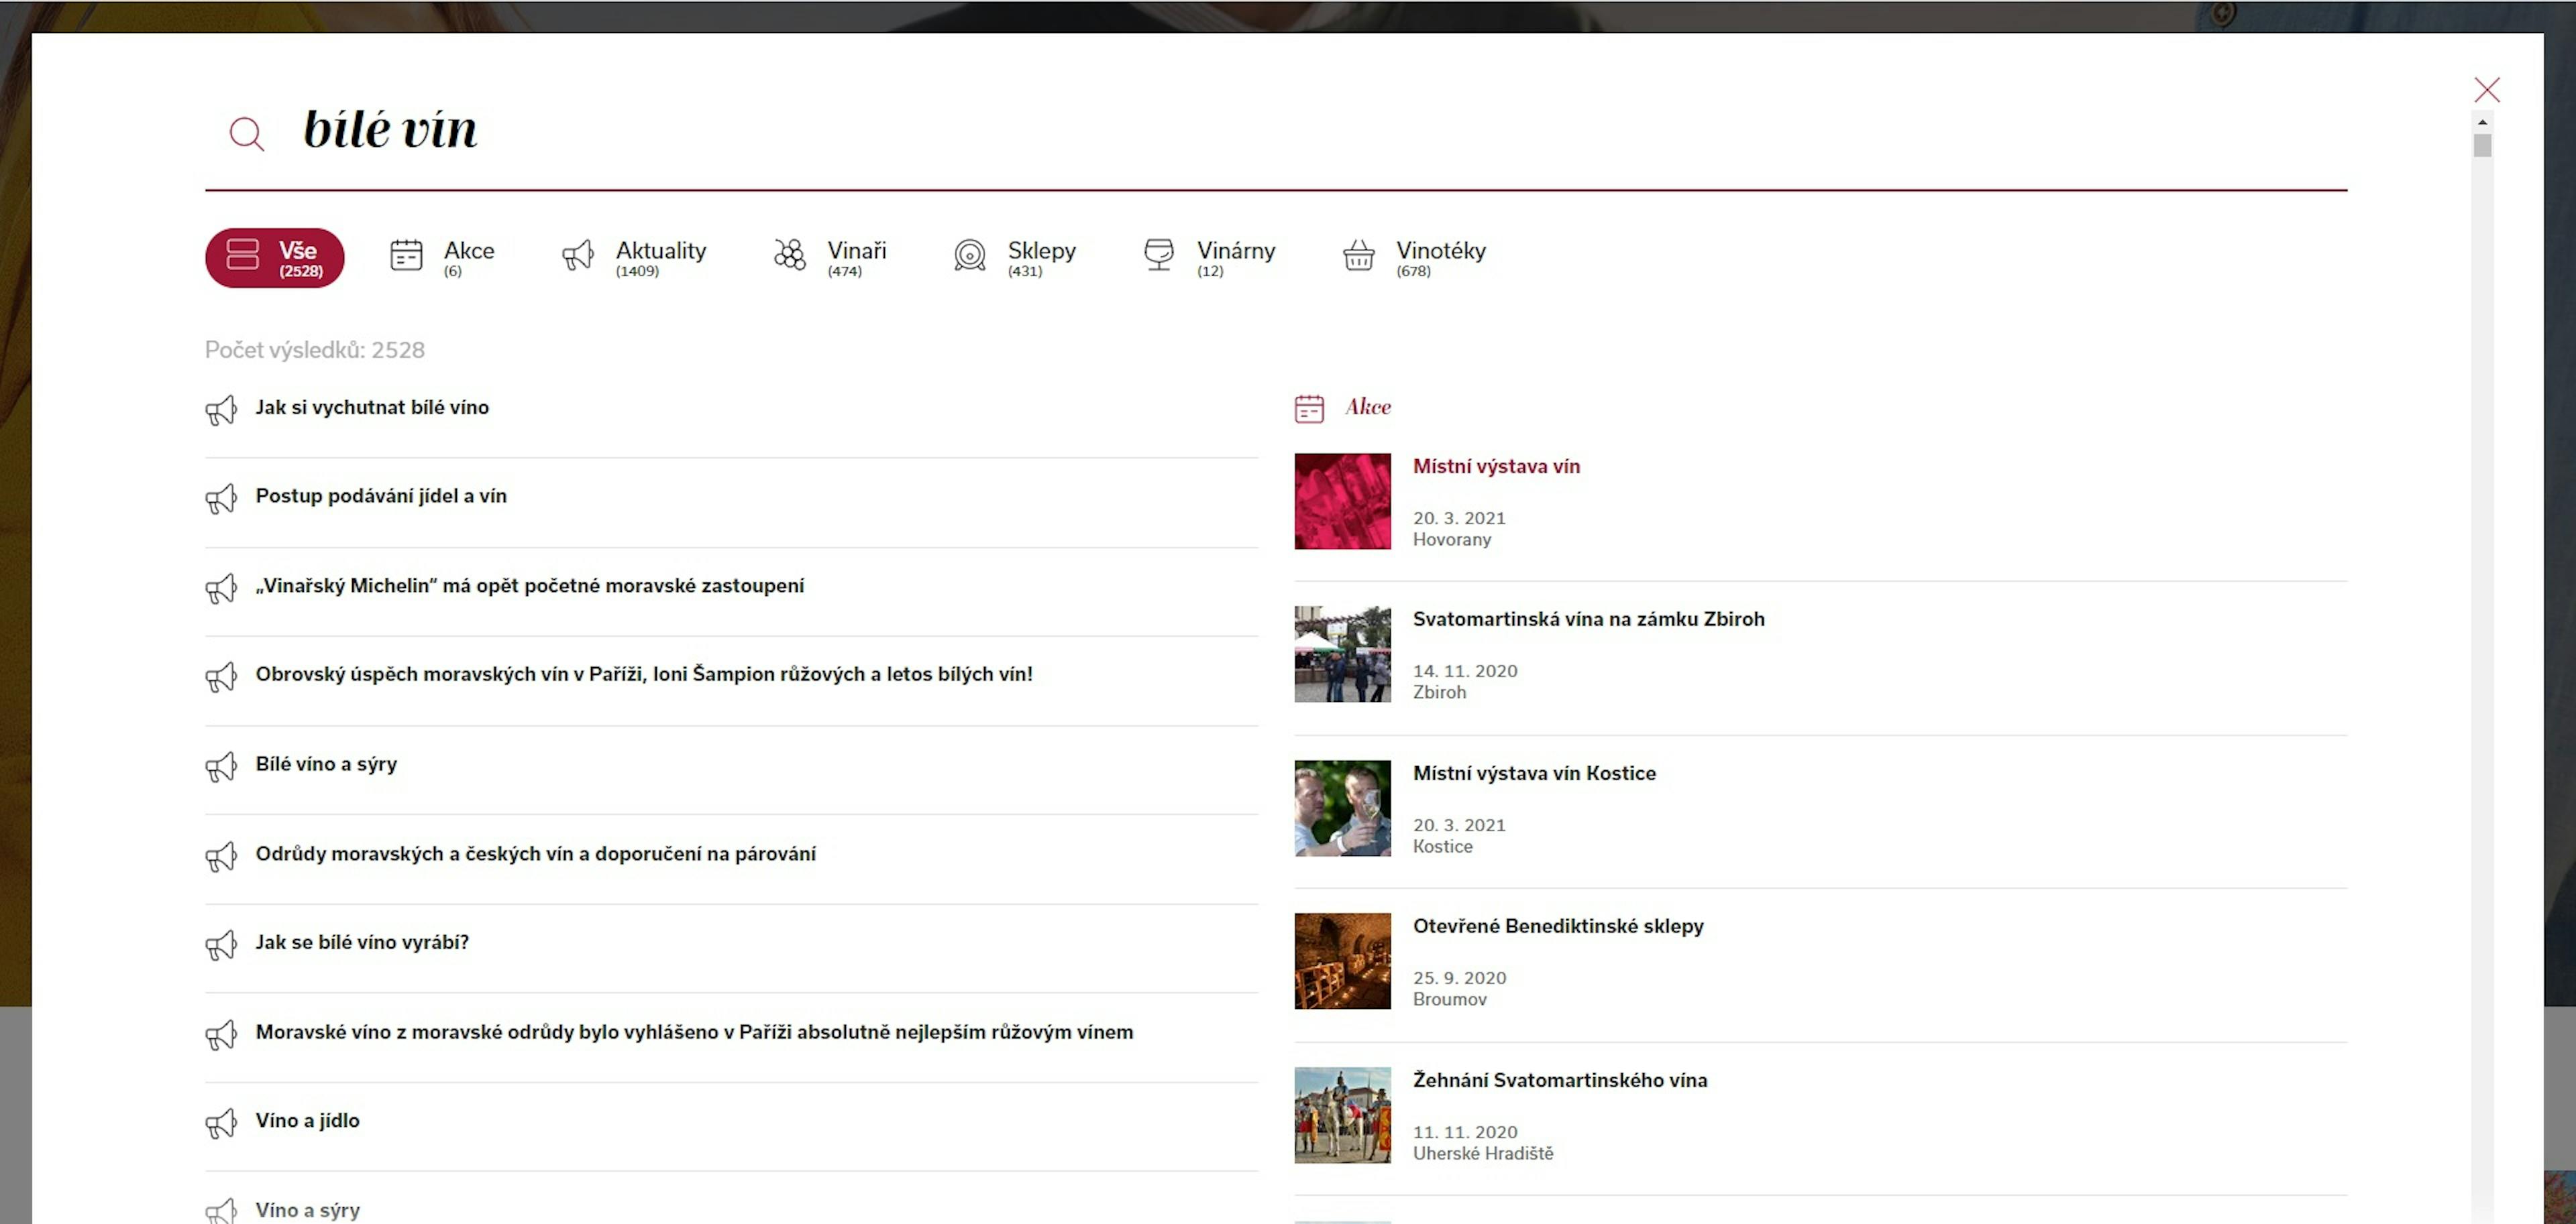This screenshot has height=1224, width=2576.
Task: Show the Sklepy category
Action: pyautogui.click(x=1015, y=257)
